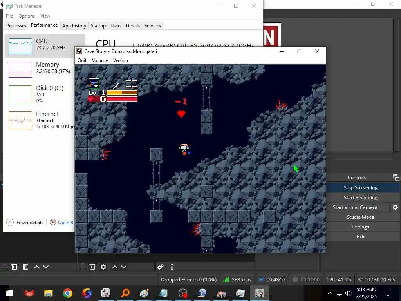The height and width of the screenshot is (301, 401).
Task: Collapse Task Manager with Fewer details
Action: click(x=25, y=223)
